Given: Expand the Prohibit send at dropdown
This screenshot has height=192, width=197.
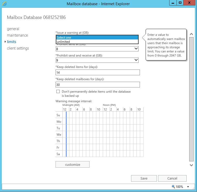Looking at the screenshot, I should coord(136,49).
